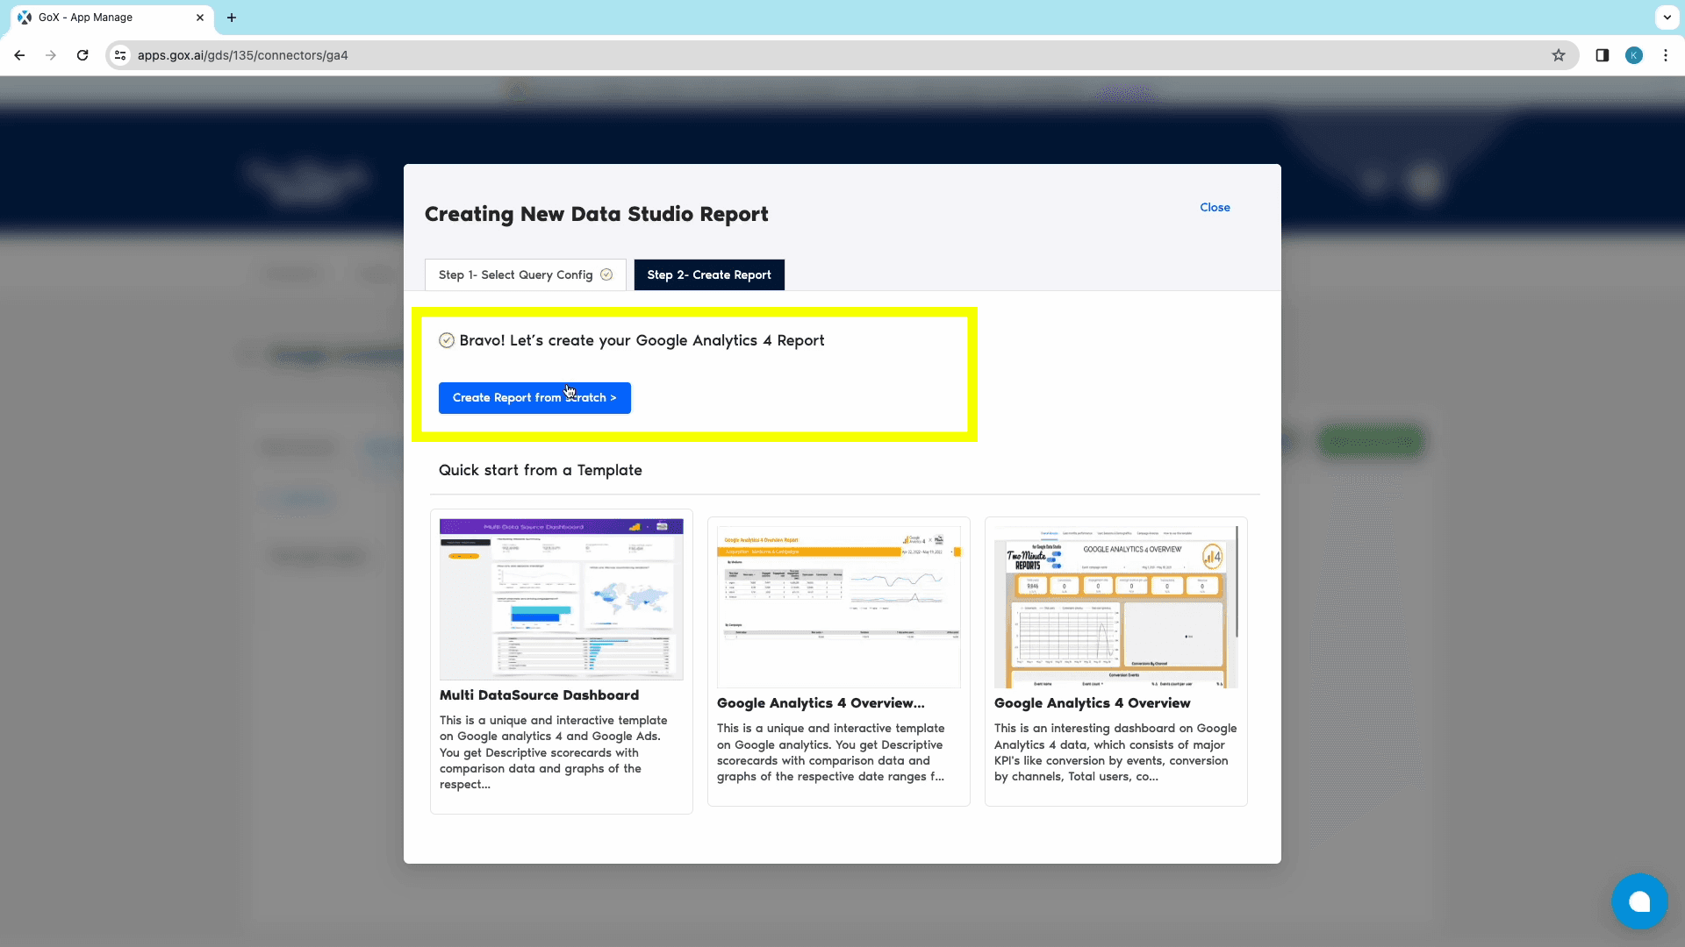
Task: Open the chat support bubble
Action: pyautogui.click(x=1639, y=901)
